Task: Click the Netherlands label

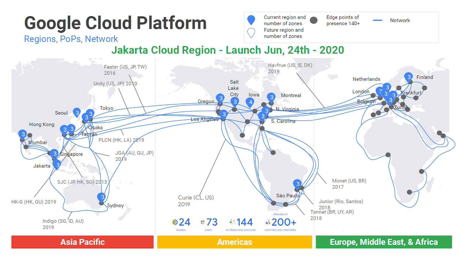Action: [366, 79]
